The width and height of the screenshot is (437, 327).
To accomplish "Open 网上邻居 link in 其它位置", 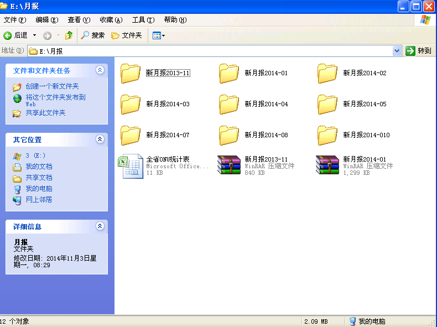I will coord(39,200).
